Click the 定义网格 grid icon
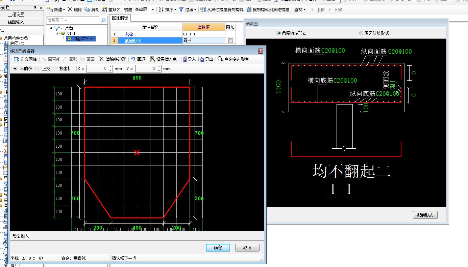The height and width of the screenshot is (267, 468). point(16,59)
